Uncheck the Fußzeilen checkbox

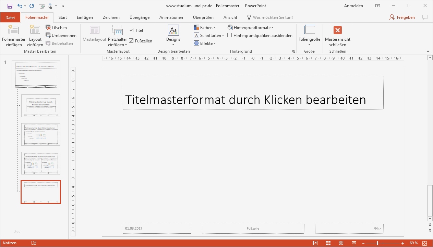pyautogui.click(x=131, y=41)
